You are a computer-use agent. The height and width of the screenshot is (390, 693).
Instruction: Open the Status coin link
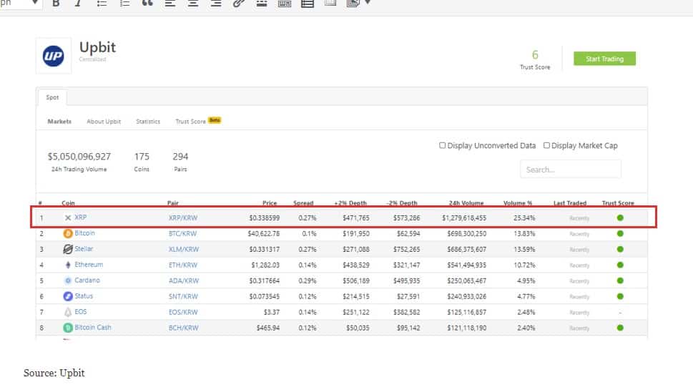84,296
